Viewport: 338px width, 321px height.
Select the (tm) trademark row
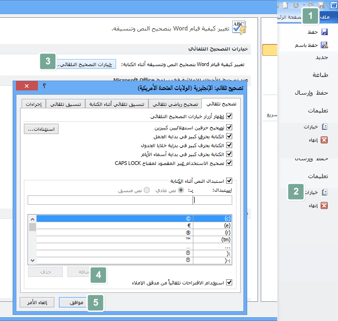(x=134, y=239)
